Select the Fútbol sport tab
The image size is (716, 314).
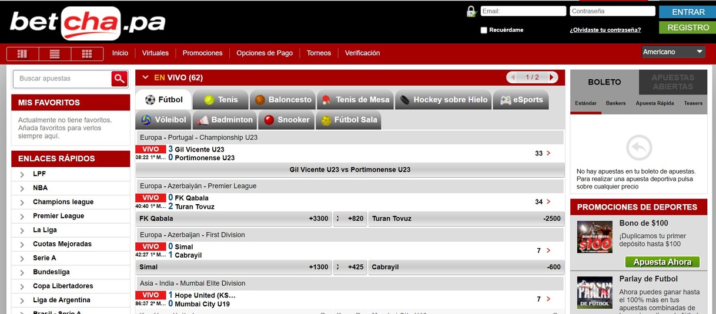coord(163,100)
